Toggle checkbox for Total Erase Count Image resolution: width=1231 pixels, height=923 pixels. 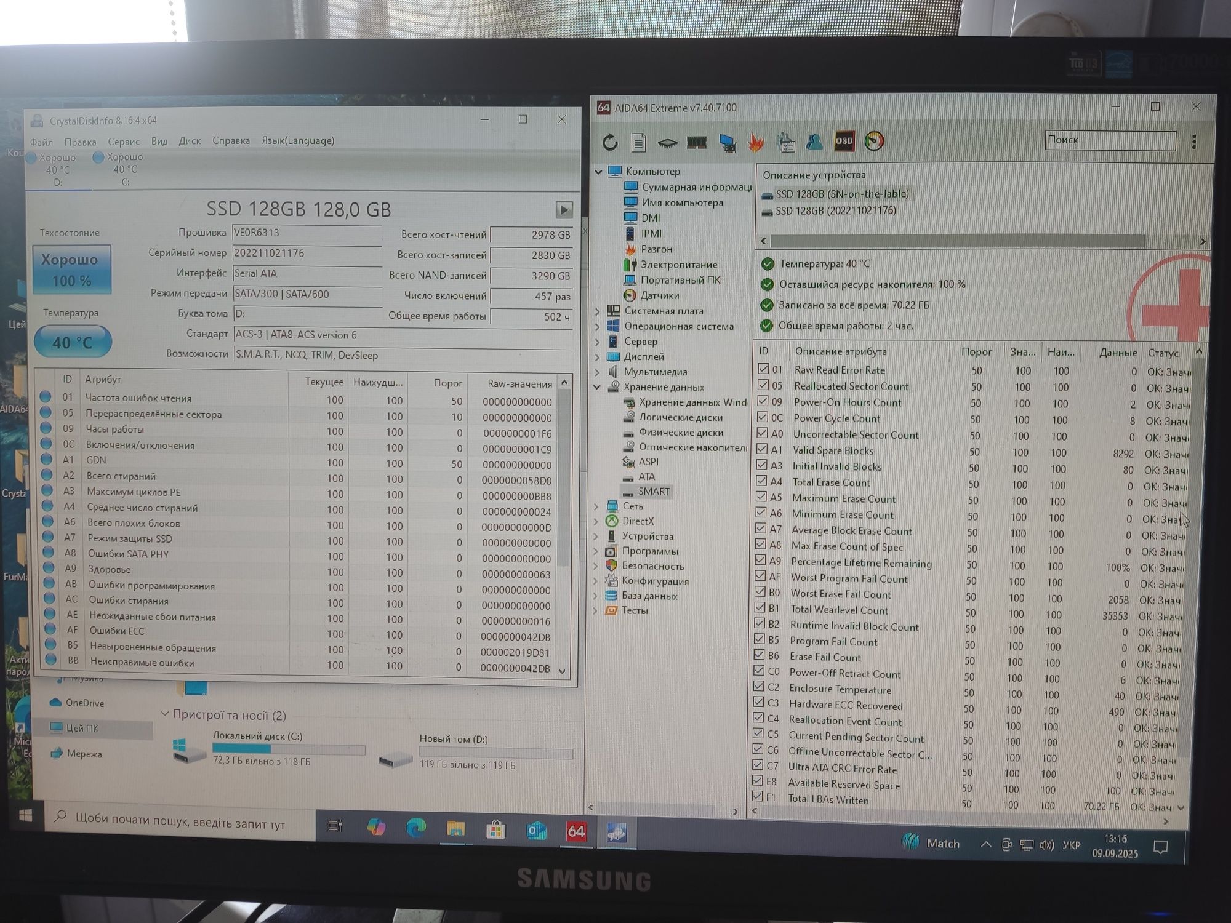pyautogui.click(x=761, y=481)
